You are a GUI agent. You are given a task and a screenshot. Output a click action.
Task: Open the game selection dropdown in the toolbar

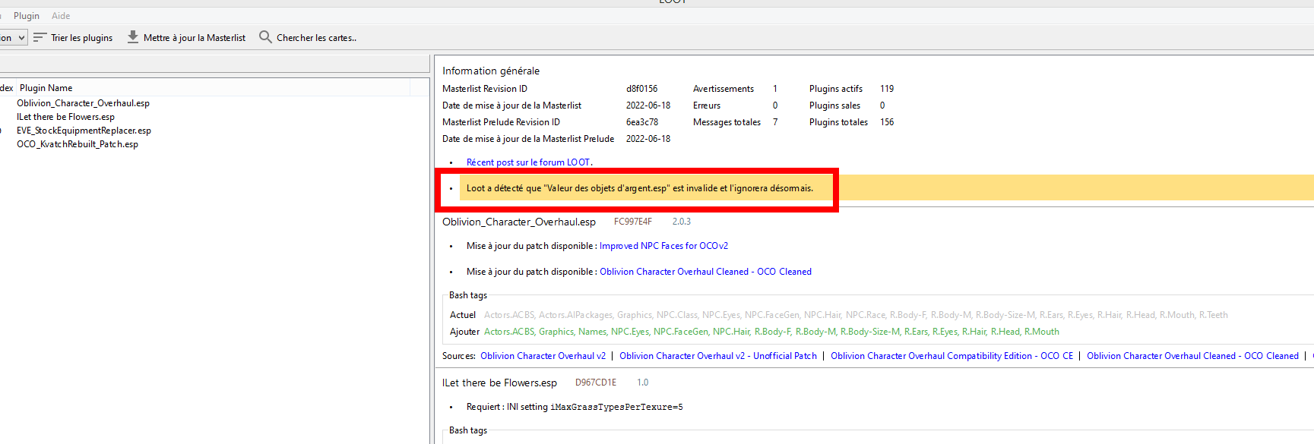[13, 37]
